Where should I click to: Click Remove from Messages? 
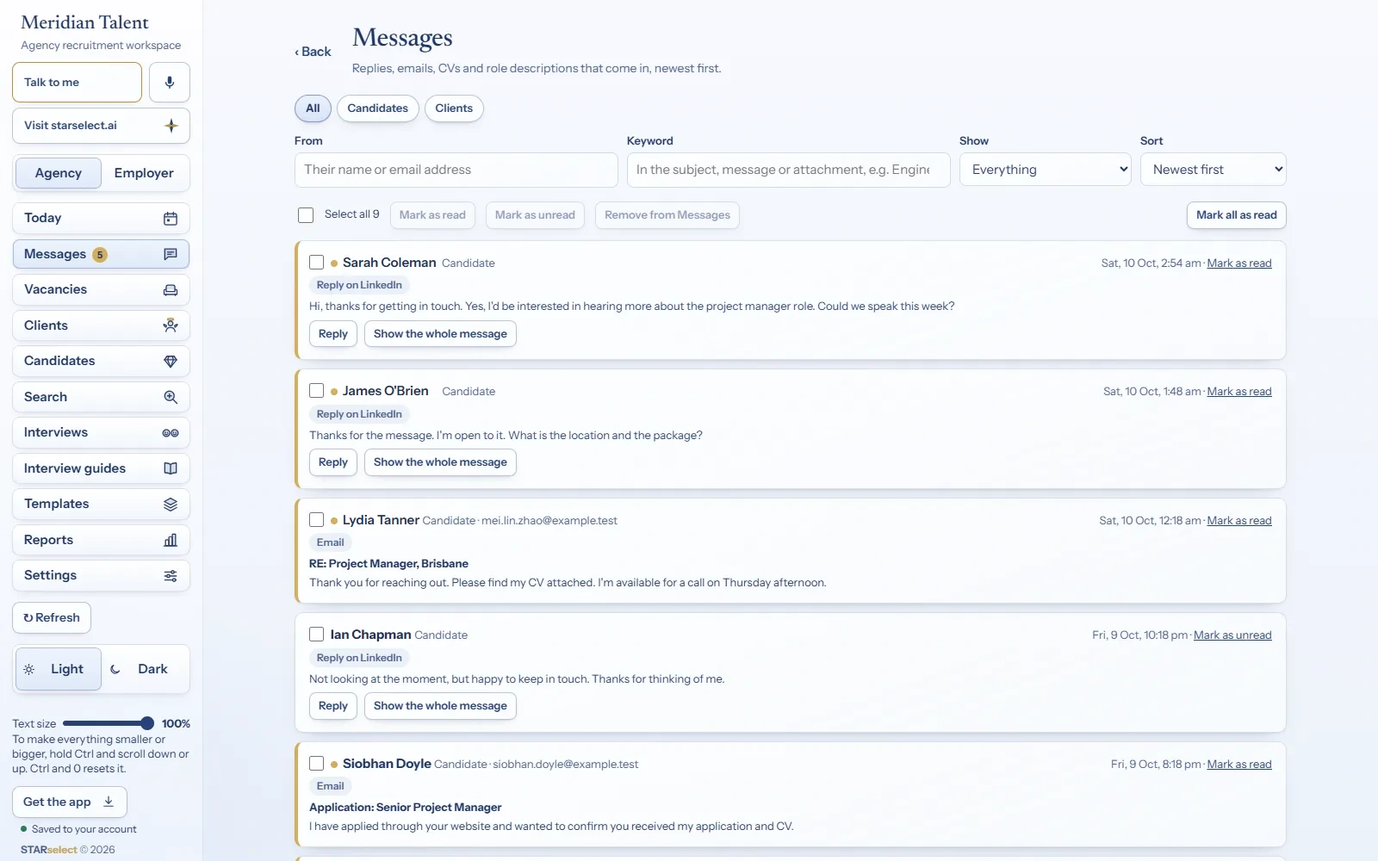click(667, 215)
